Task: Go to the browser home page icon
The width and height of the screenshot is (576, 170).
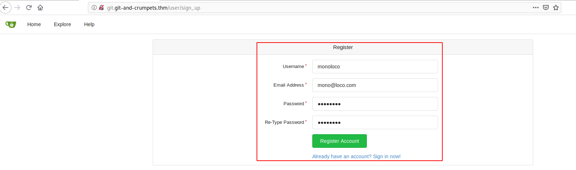Action: (x=40, y=8)
